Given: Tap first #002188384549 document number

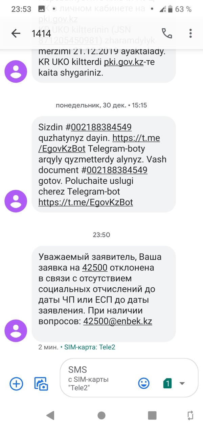Looking at the screenshot, I should [x=98, y=127].
